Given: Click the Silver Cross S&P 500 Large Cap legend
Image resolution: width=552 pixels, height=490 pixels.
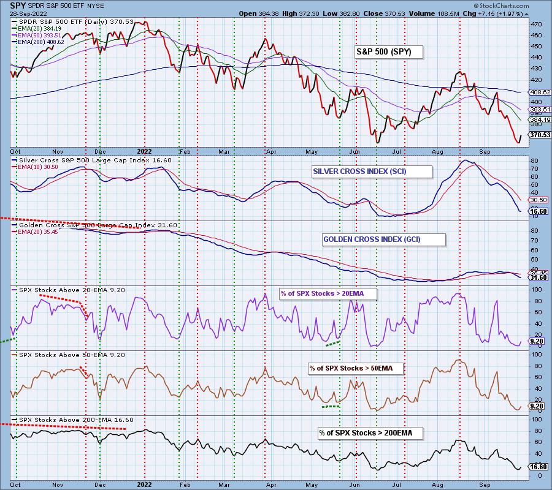Looking at the screenshot, I should pyautogui.click(x=91, y=160).
